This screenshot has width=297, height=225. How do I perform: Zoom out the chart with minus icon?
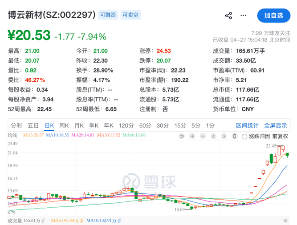pyautogui.click(x=203, y=136)
